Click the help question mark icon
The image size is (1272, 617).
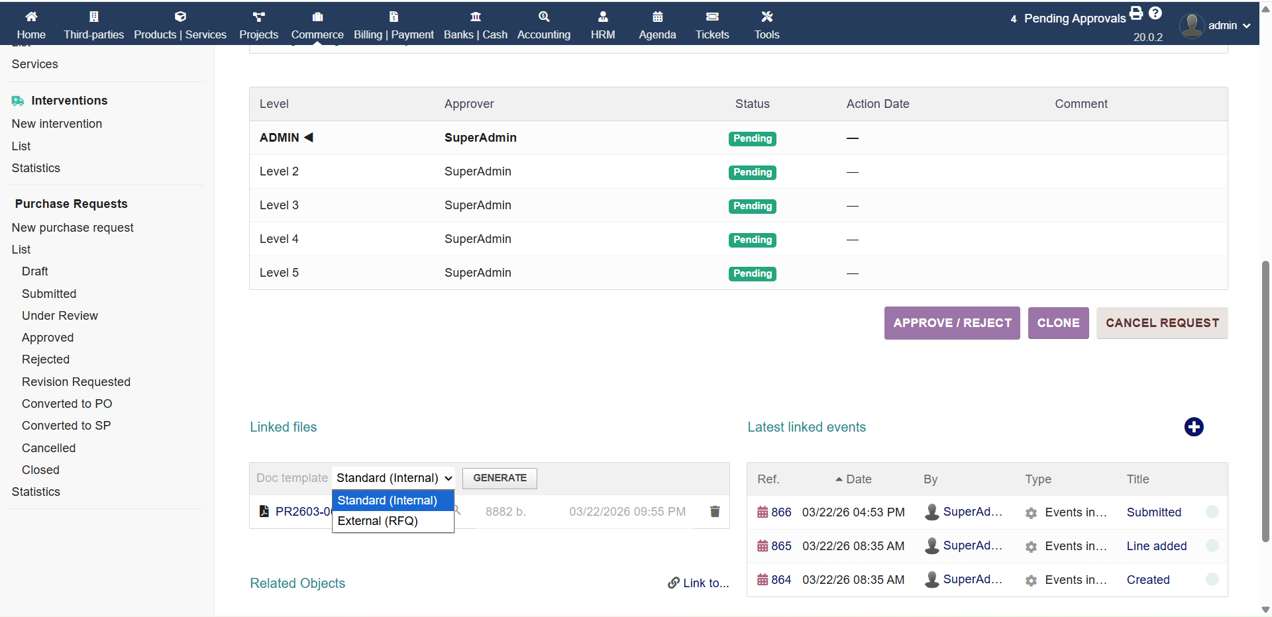click(1155, 13)
